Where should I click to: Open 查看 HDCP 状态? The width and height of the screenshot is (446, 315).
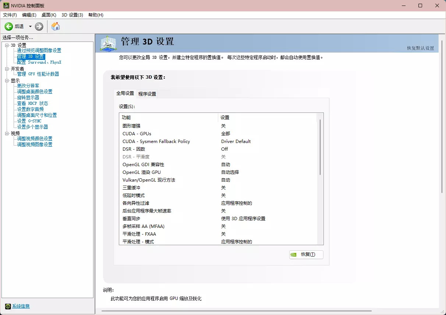coord(32,103)
